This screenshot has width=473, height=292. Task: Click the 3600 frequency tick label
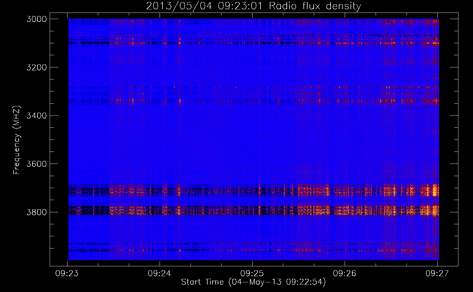coord(37,164)
